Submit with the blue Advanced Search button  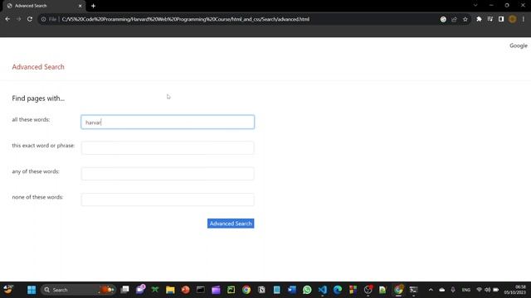(231, 223)
